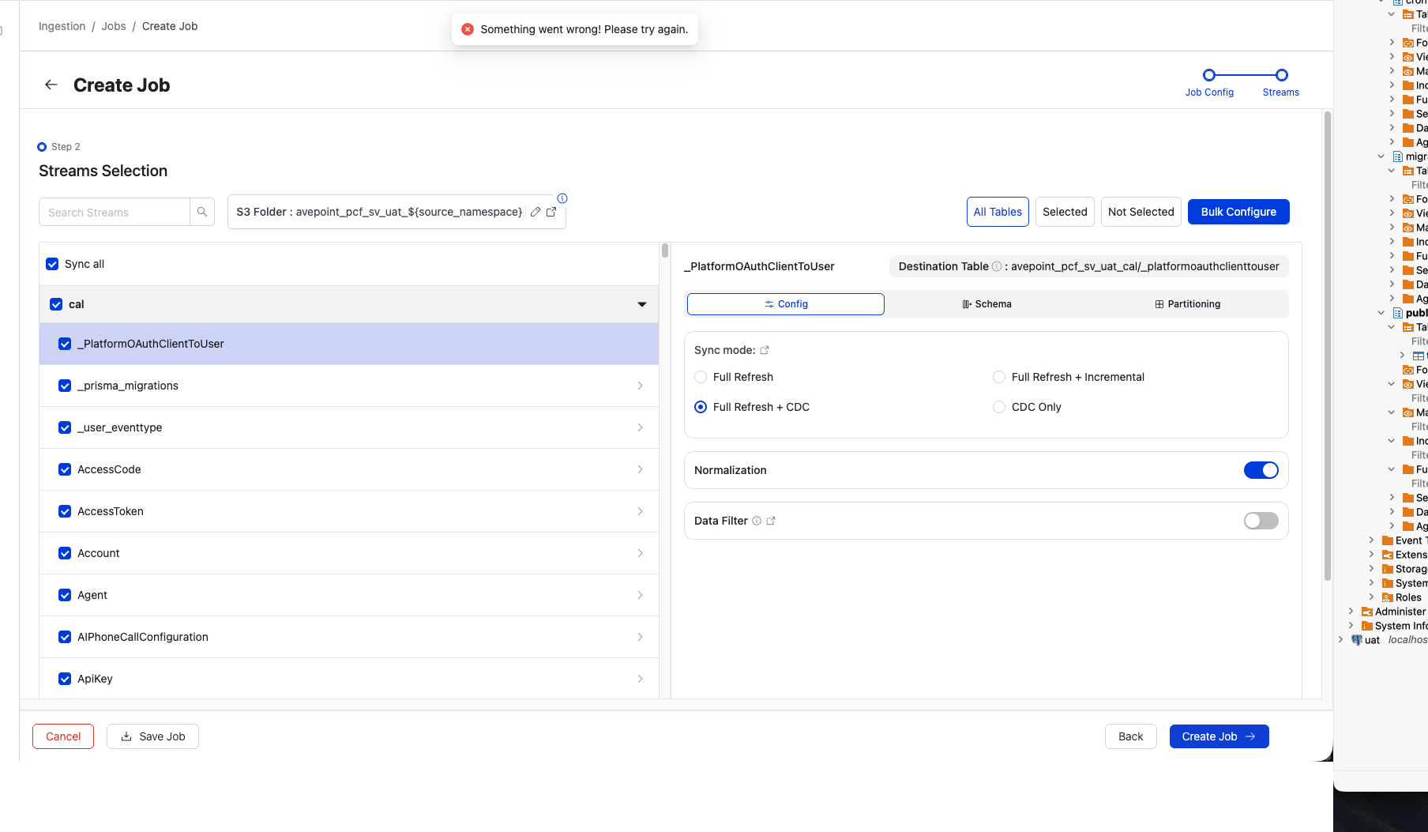Image resolution: width=1428 pixels, height=832 pixels.
Task: Switch to the Partitioning tab
Action: (1187, 304)
